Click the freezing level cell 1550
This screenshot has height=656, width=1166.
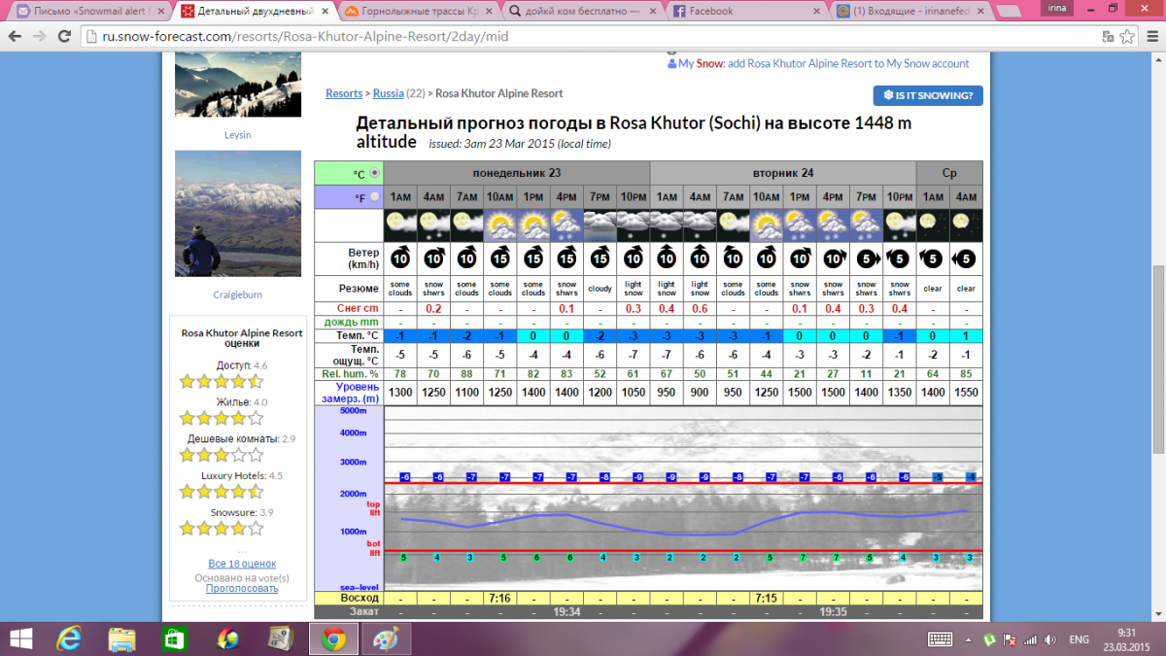[x=966, y=393]
